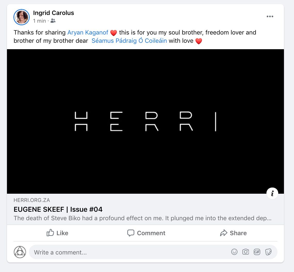Viewport: 294px width, 272px height.
Task: Open the GIF picker for comments
Action: click(x=257, y=252)
